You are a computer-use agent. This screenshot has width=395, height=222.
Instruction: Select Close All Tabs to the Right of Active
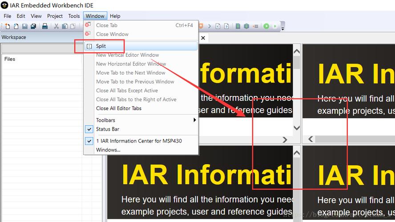(x=136, y=99)
